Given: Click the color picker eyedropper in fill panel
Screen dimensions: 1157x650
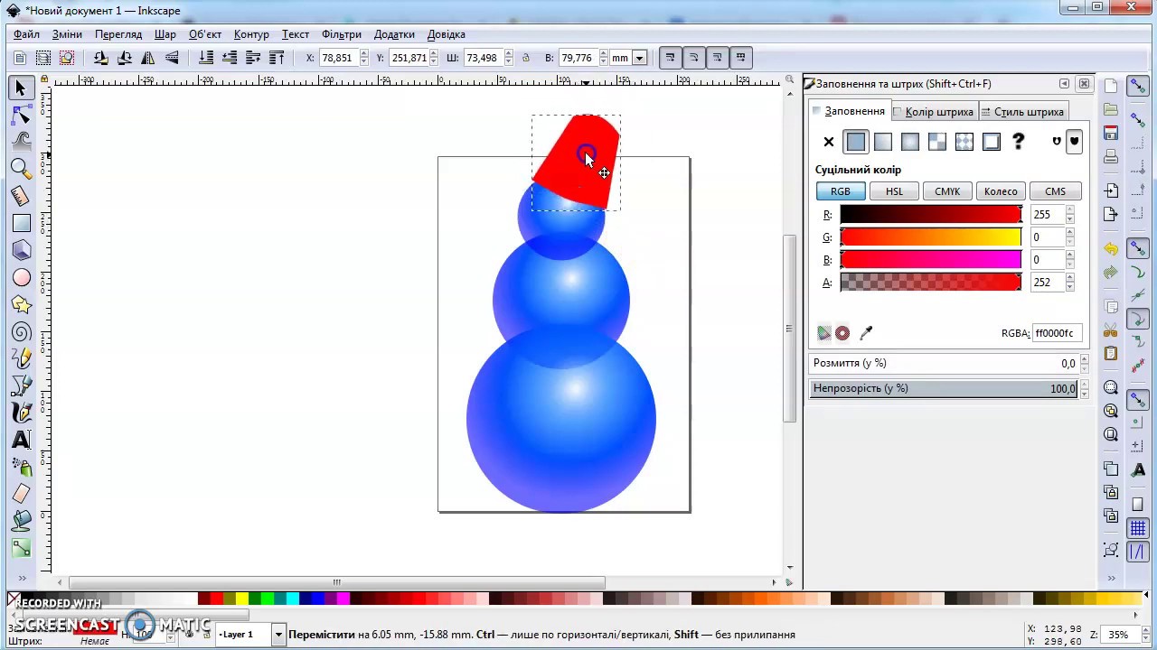Looking at the screenshot, I should coord(866,333).
